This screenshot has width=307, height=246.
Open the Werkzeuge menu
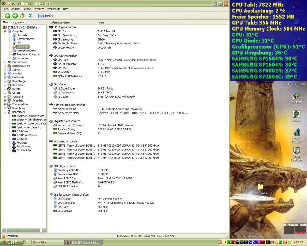coord(54,9)
